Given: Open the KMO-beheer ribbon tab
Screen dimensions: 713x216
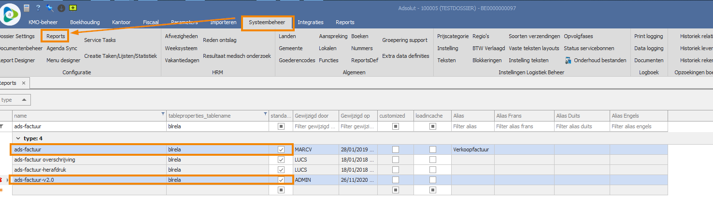Looking at the screenshot, I should point(43,22).
